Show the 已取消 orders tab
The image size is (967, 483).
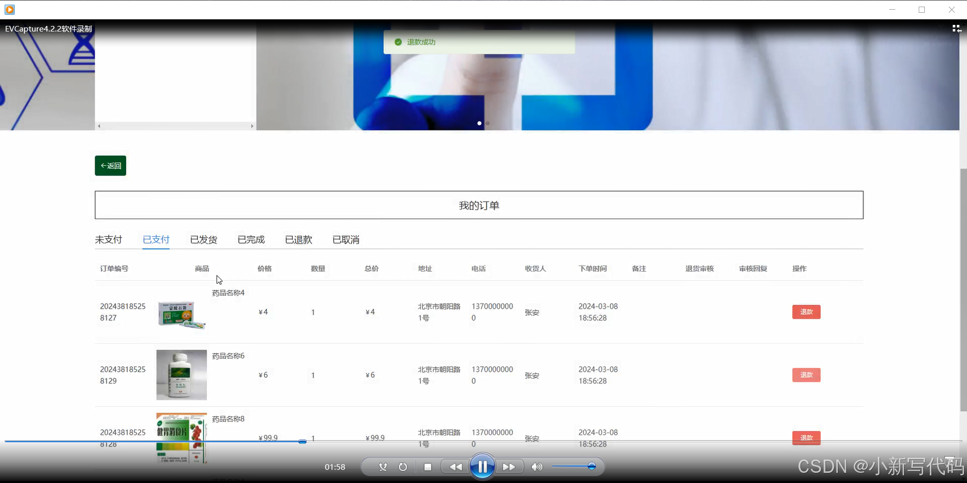346,239
